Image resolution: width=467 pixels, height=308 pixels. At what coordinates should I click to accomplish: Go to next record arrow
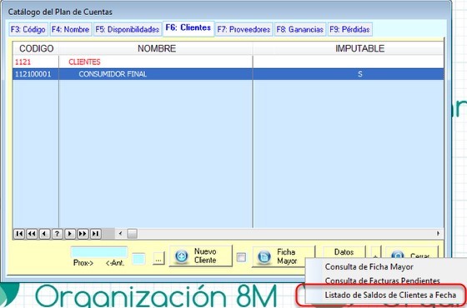(70, 234)
